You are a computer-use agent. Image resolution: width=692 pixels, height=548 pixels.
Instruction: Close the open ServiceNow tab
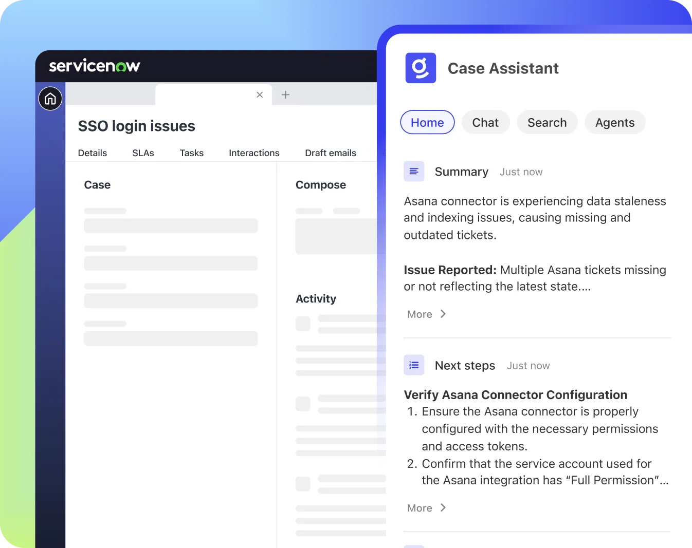[x=260, y=95]
